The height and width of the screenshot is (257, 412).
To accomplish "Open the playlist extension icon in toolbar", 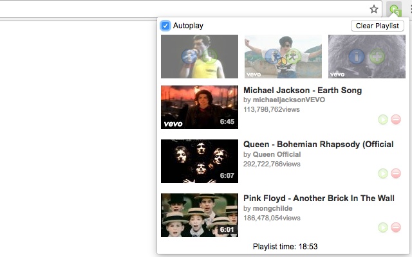I will pyautogui.click(x=395, y=10).
